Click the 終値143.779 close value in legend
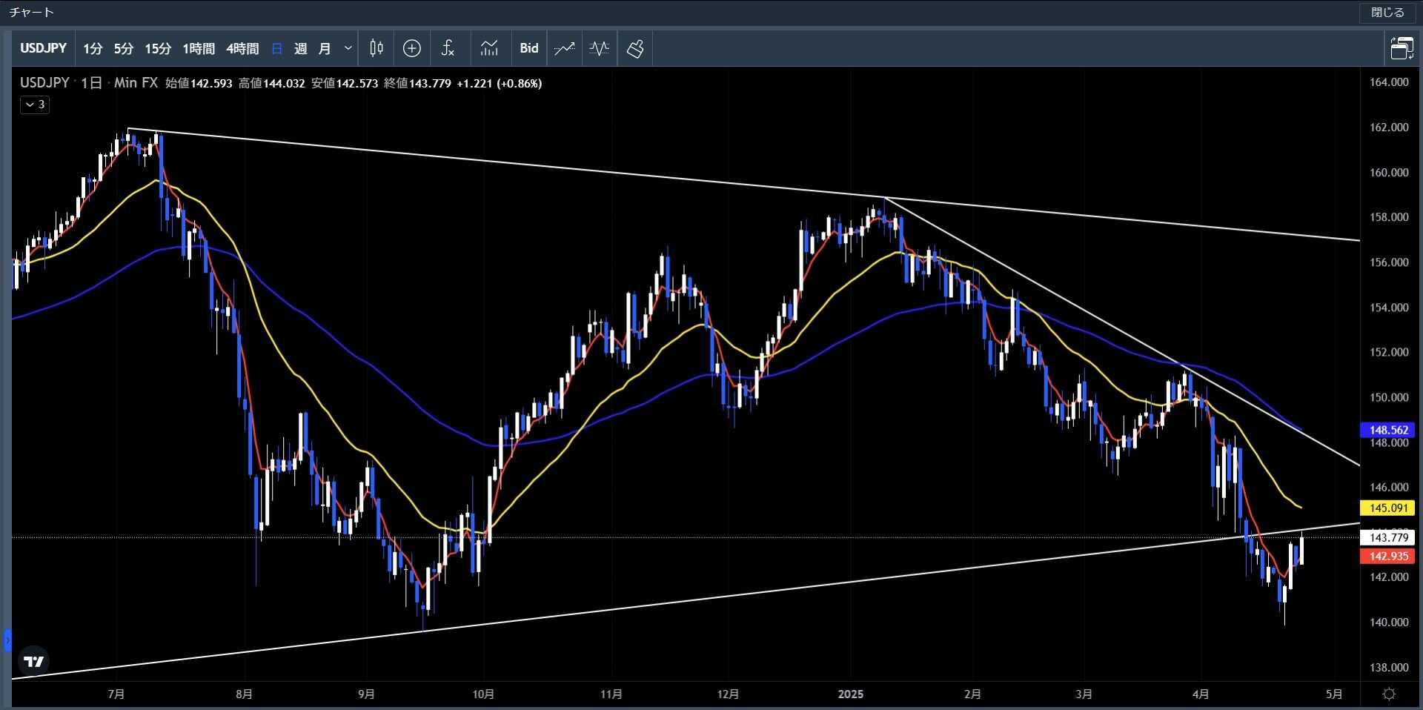Screen dimensions: 1423x710 417,83
